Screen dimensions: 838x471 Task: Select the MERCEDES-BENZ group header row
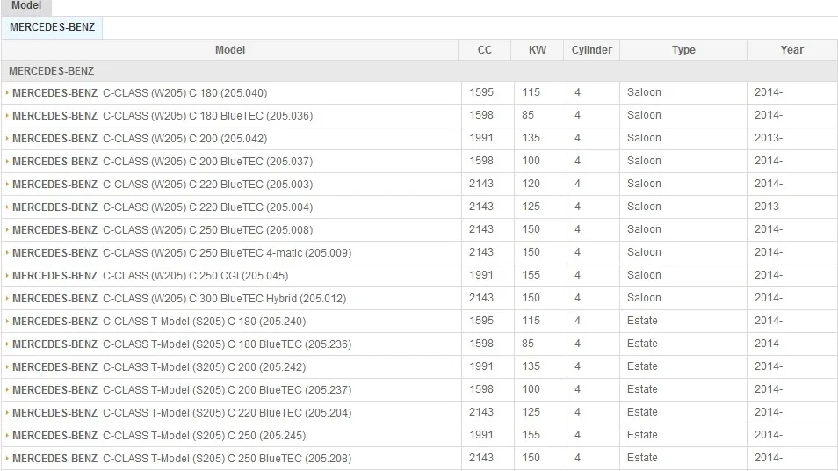coord(419,70)
